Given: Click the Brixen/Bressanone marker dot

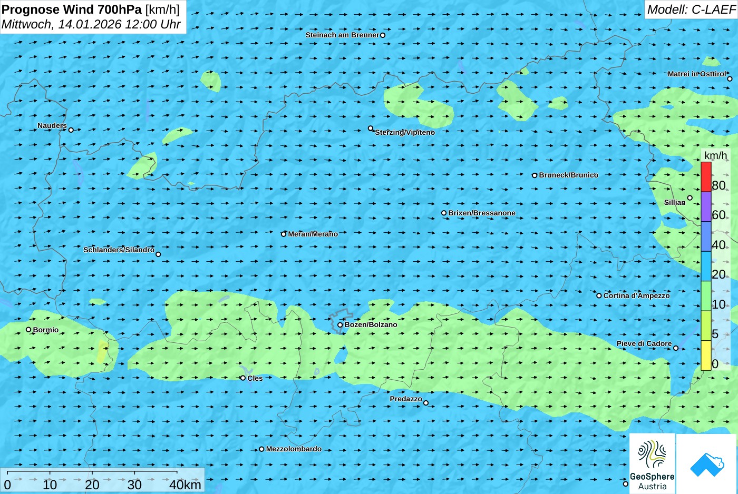Looking at the screenshot, I should (x=444, y=213).
